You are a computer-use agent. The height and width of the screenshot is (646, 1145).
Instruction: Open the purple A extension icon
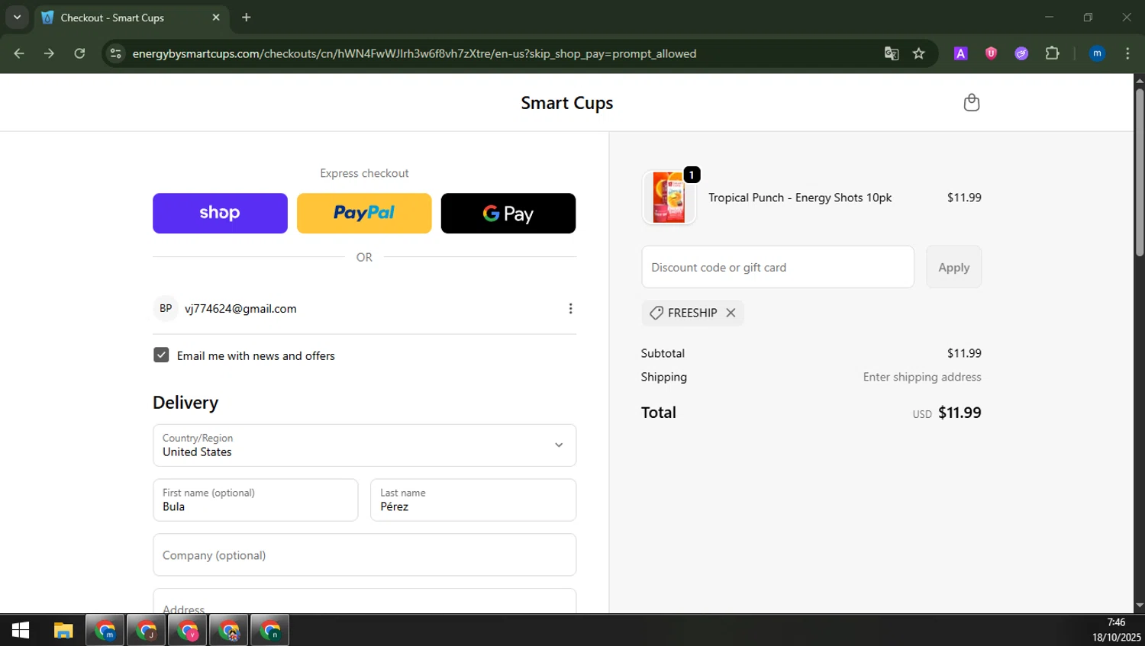click(x=960, y=53)
